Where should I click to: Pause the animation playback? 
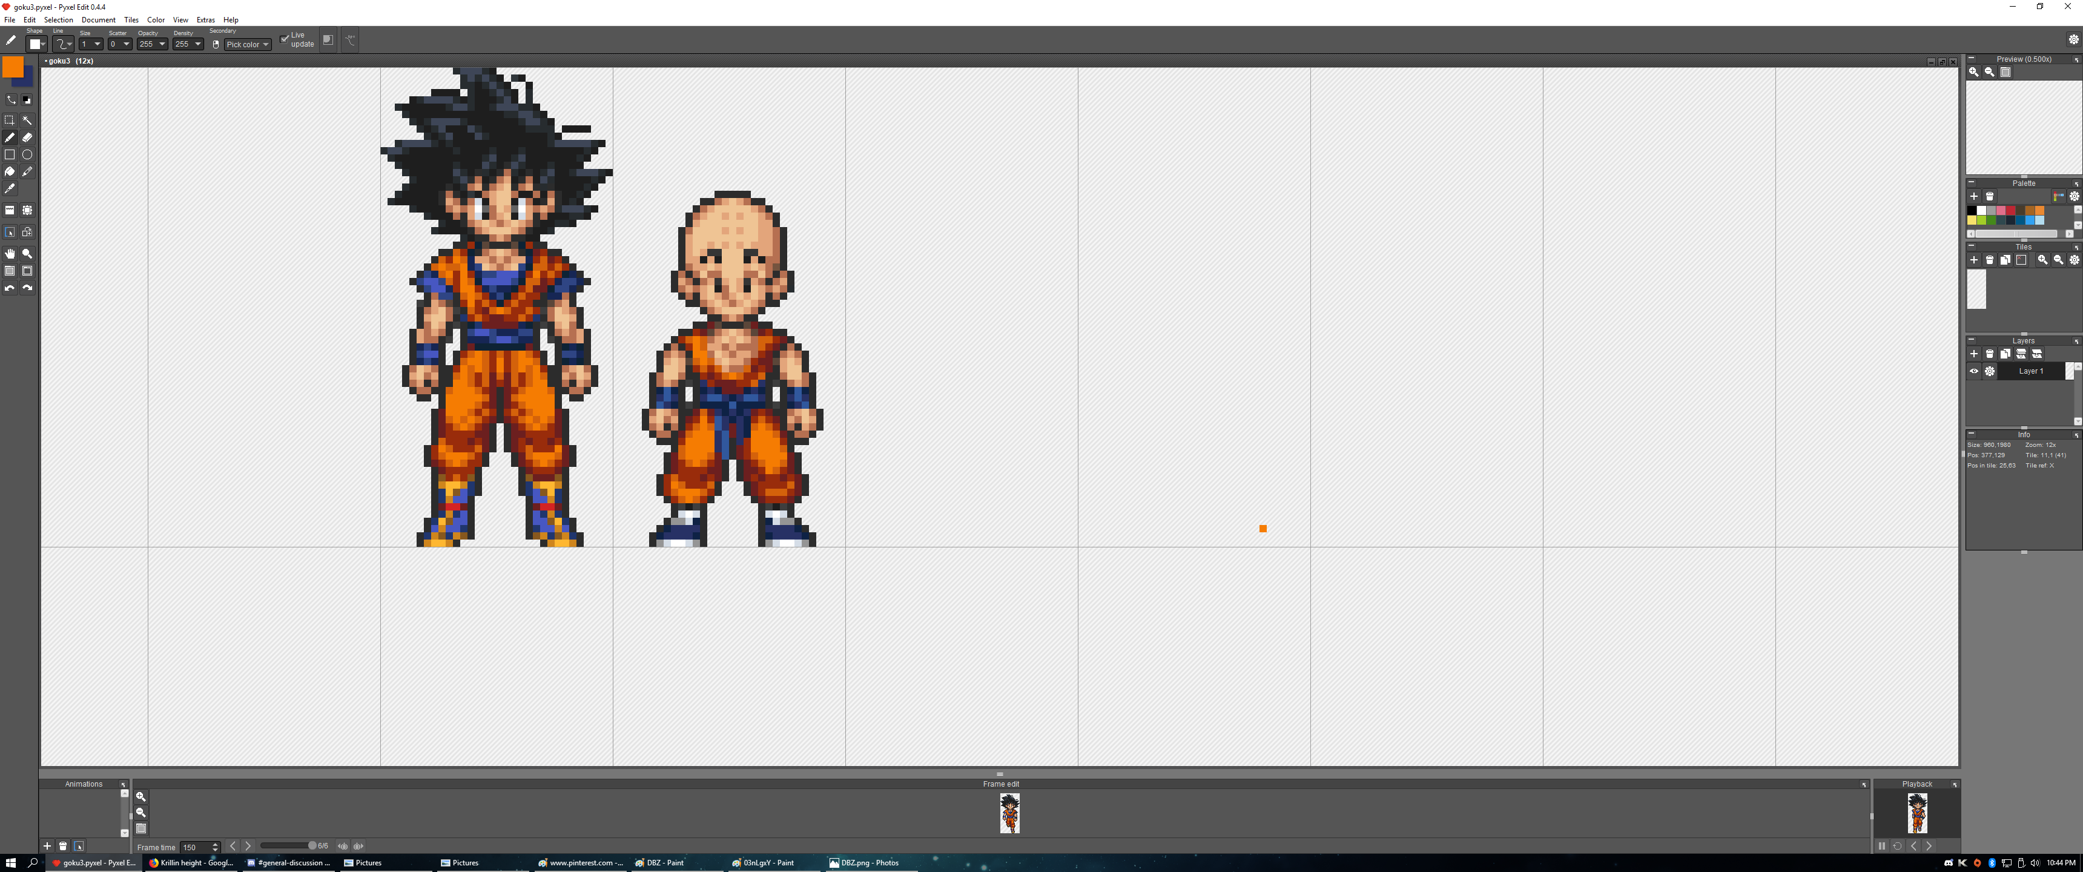coord(1881,846)
